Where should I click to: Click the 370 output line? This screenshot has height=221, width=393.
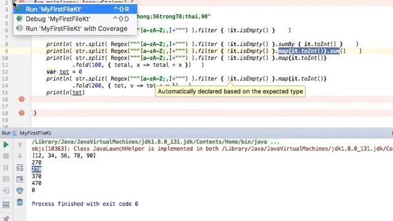pyautogui.click(x=37, y=176)
